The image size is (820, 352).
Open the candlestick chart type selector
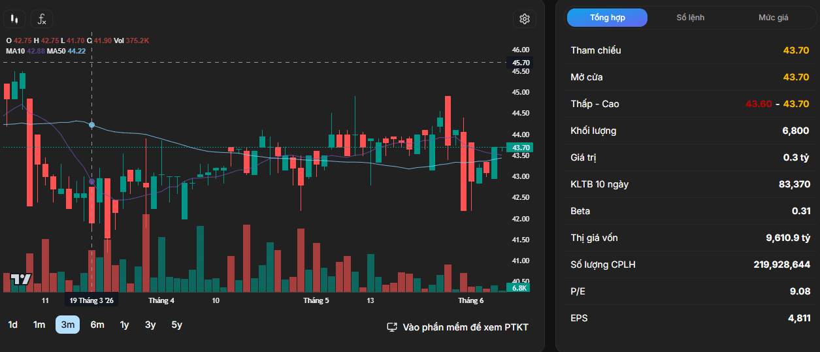tap(14, 19)
